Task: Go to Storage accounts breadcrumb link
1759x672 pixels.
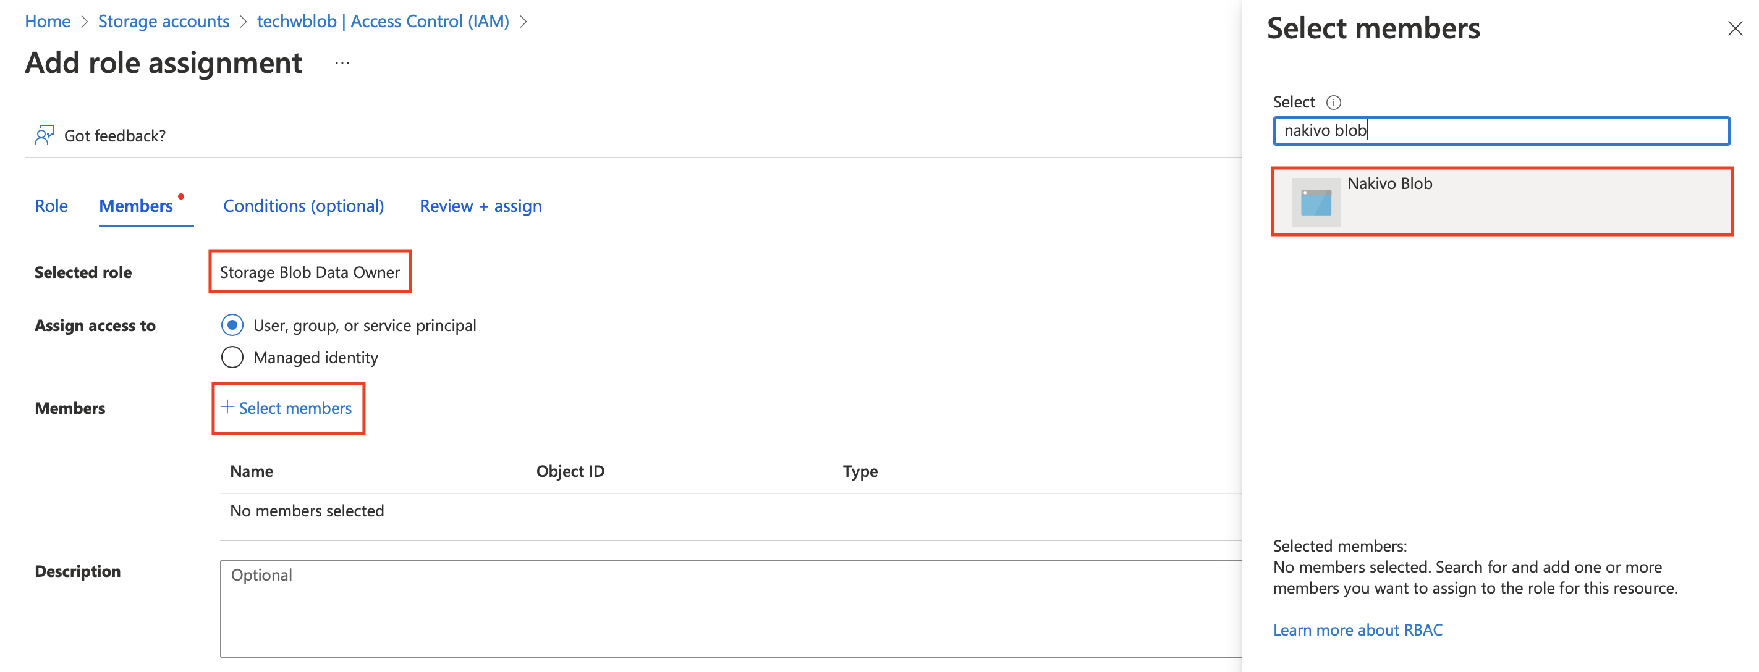Action: [x=163, y=21]
